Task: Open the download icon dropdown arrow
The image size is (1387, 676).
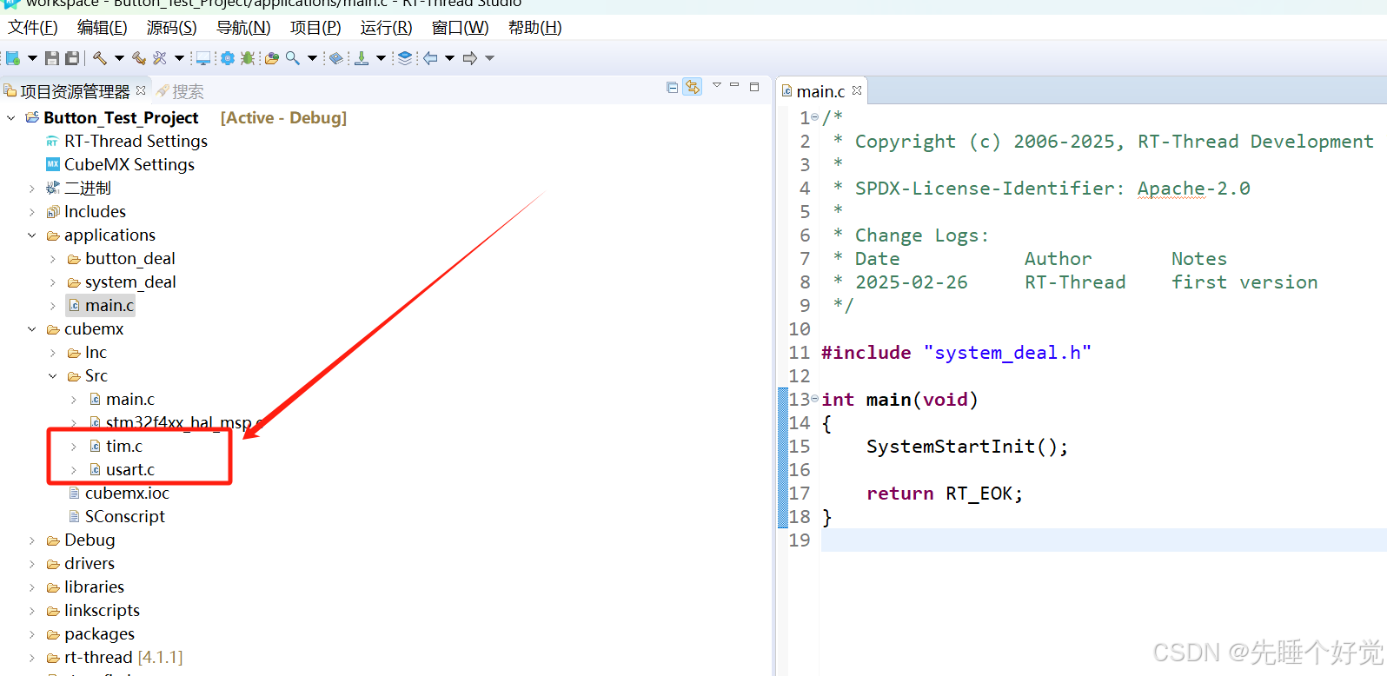Action: [x=381, y=58]
